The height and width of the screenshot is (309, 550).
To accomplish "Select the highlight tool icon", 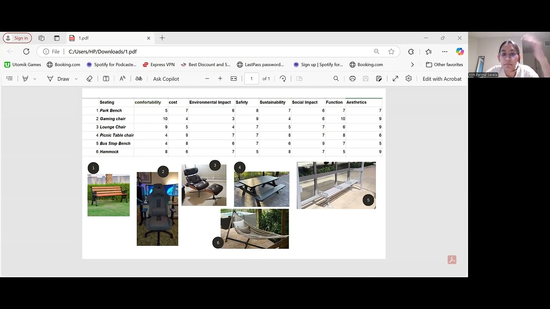I will [x=25, y=79].
